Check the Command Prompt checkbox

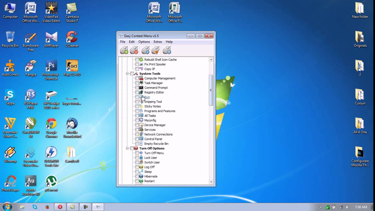point(137,88)
